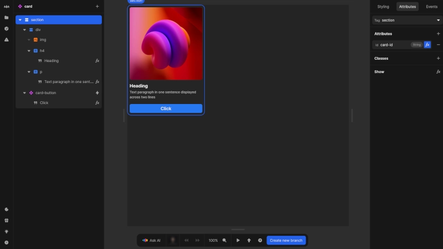Click the orange img element icon
The height and width of the screenshot is (249, 443).
[x=35, y=40]
